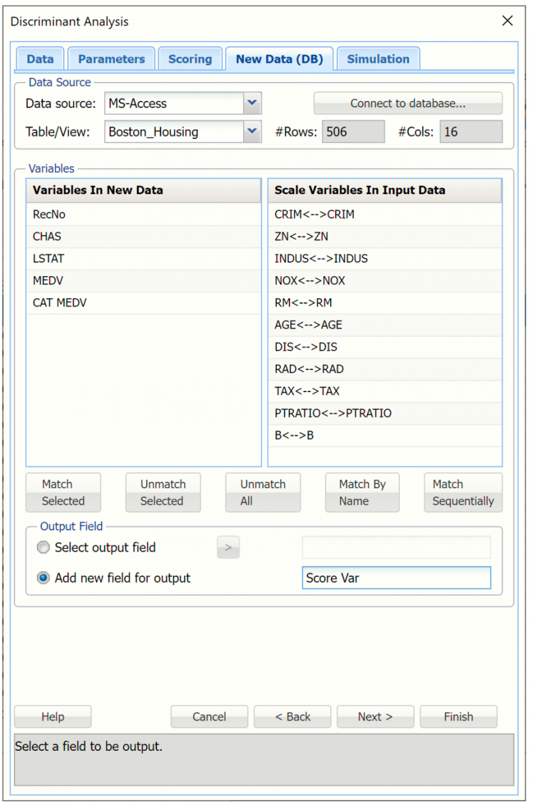Choose 'Add new field for output' option
533x806 pixels.
point(44,578)
